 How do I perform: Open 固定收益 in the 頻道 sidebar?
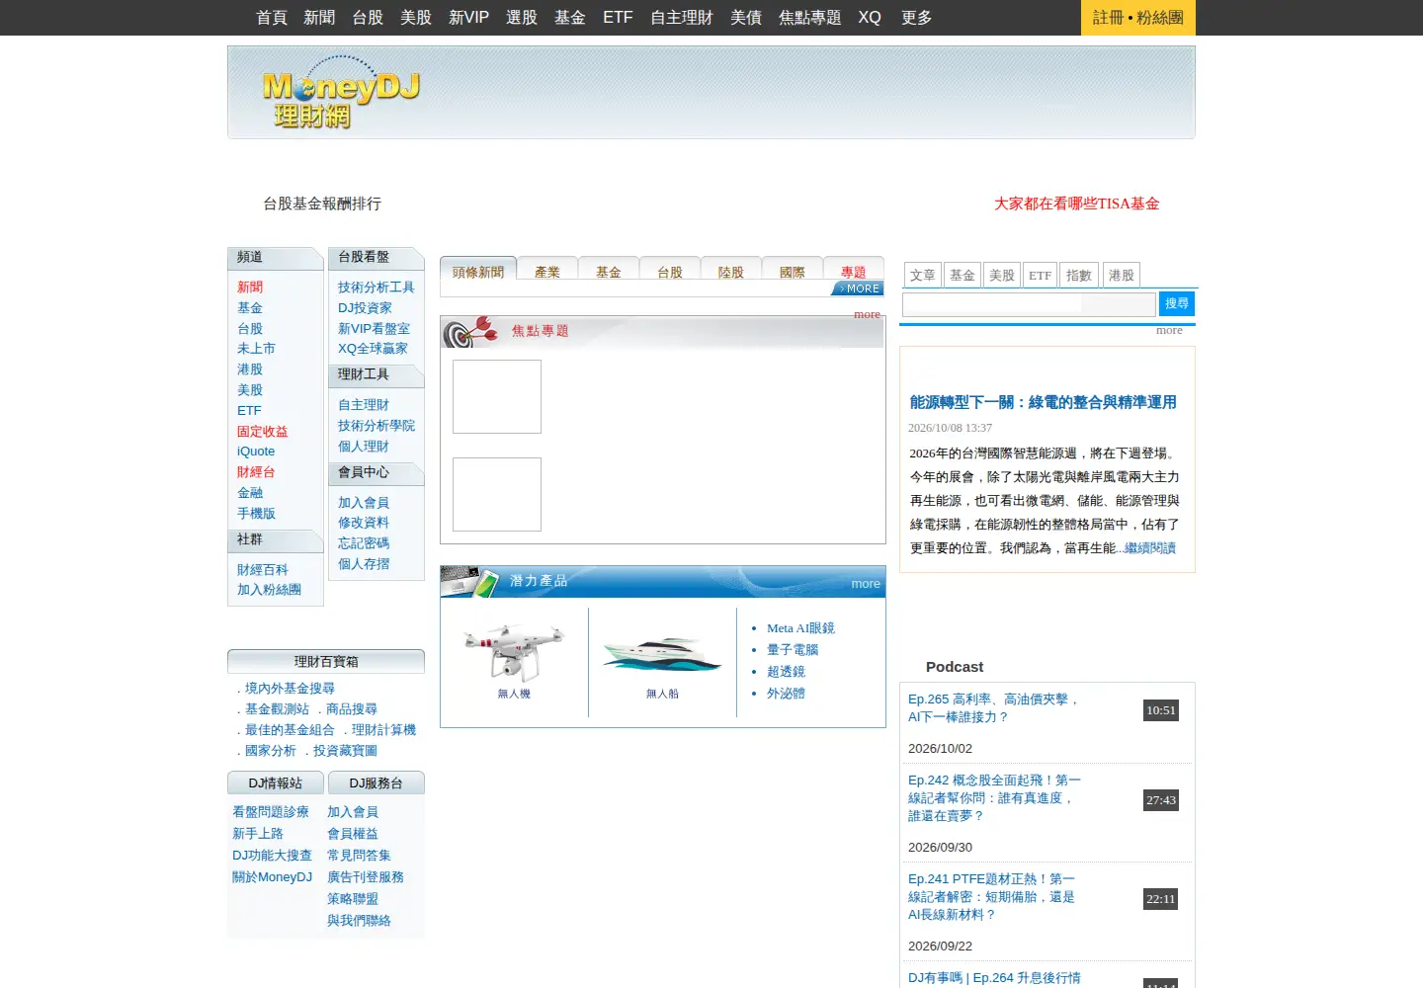[263, 432]
